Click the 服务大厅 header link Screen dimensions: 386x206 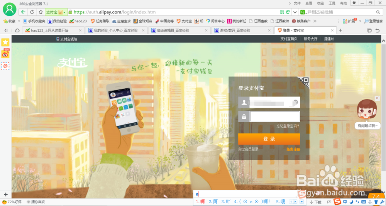311,39
